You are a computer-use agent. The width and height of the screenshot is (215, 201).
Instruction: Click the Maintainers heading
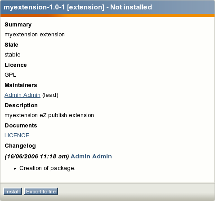21,85
